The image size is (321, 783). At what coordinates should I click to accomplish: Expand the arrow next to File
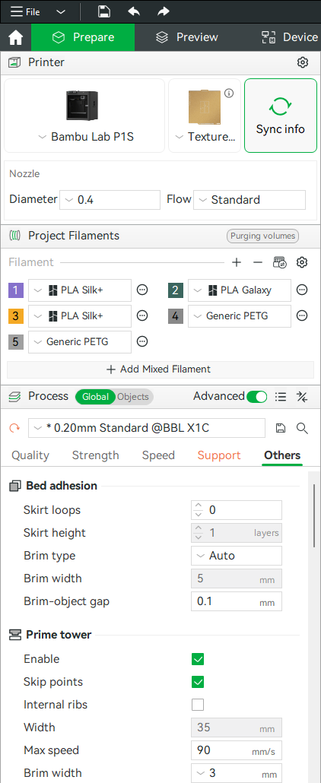61,11
